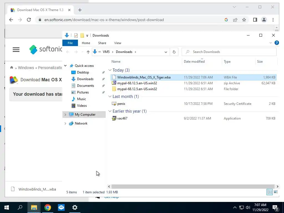The image size is (284, 213).
Task: Open Chrome from the taskbar
Action: click(x=48, y=207)
